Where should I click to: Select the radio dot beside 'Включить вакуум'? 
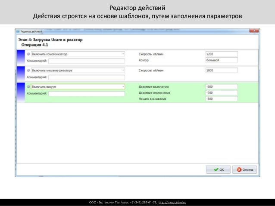[x=28, y=86]
